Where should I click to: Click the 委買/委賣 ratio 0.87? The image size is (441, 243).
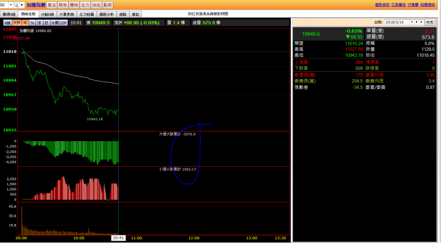click(x=431, y=87)
